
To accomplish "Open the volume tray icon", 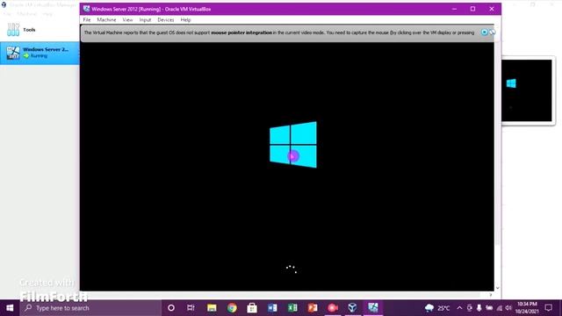I will 508,308.
